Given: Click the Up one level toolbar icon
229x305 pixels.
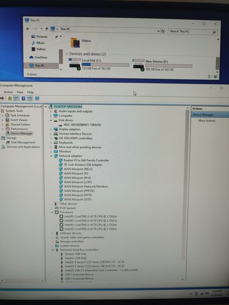Looking at the screenshot, I should pyautogui.click(x=10, y=98).
